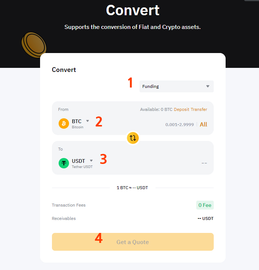Image resolution: width=259 pixels, height=270 pixels.
Task: Expand the BTC currency selector arrow
Action: (x=88, y=121)
